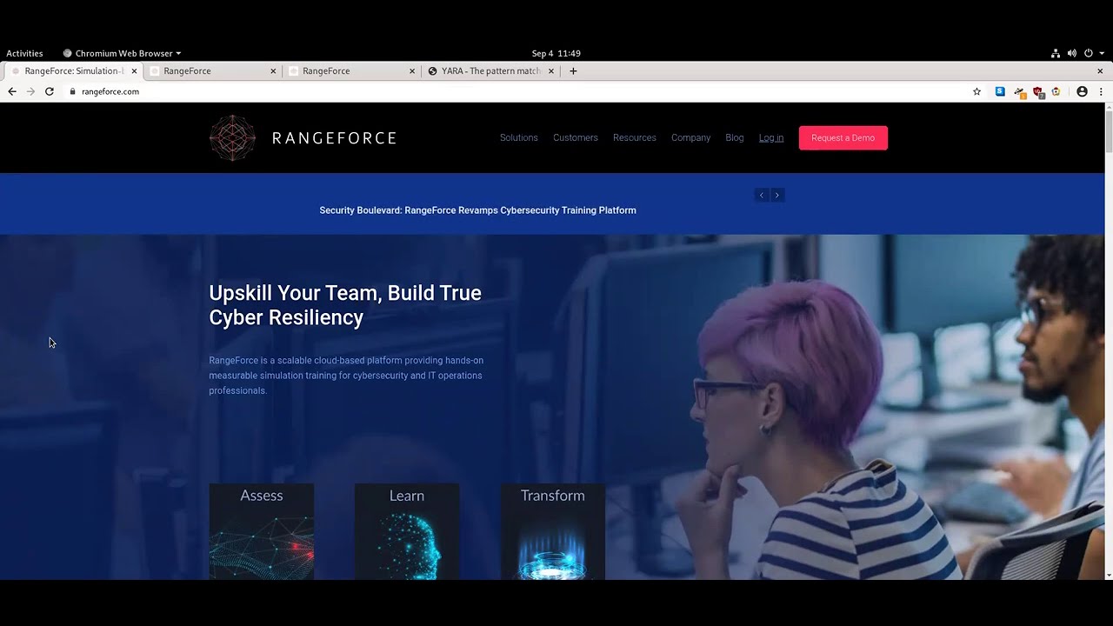Close the Chromium browser window
1113x626 pixels.
pyautogui.click(x=1100, y=71)
